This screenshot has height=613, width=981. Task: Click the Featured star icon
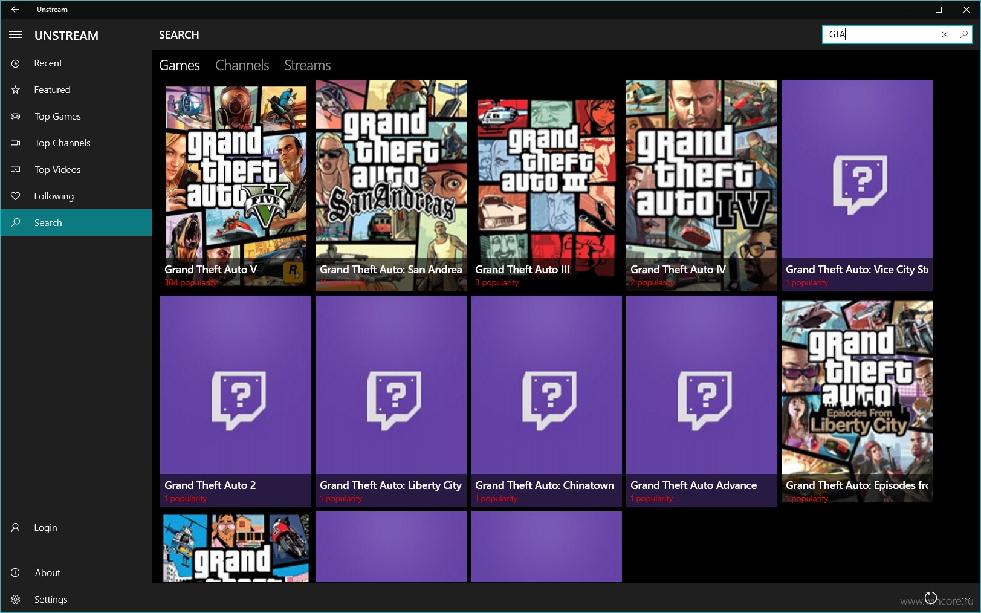(16, 90)
